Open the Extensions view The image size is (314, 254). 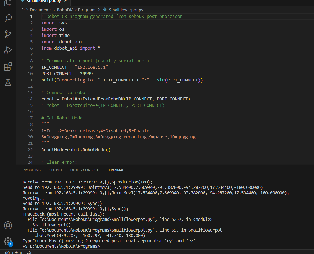pos(8,67)
